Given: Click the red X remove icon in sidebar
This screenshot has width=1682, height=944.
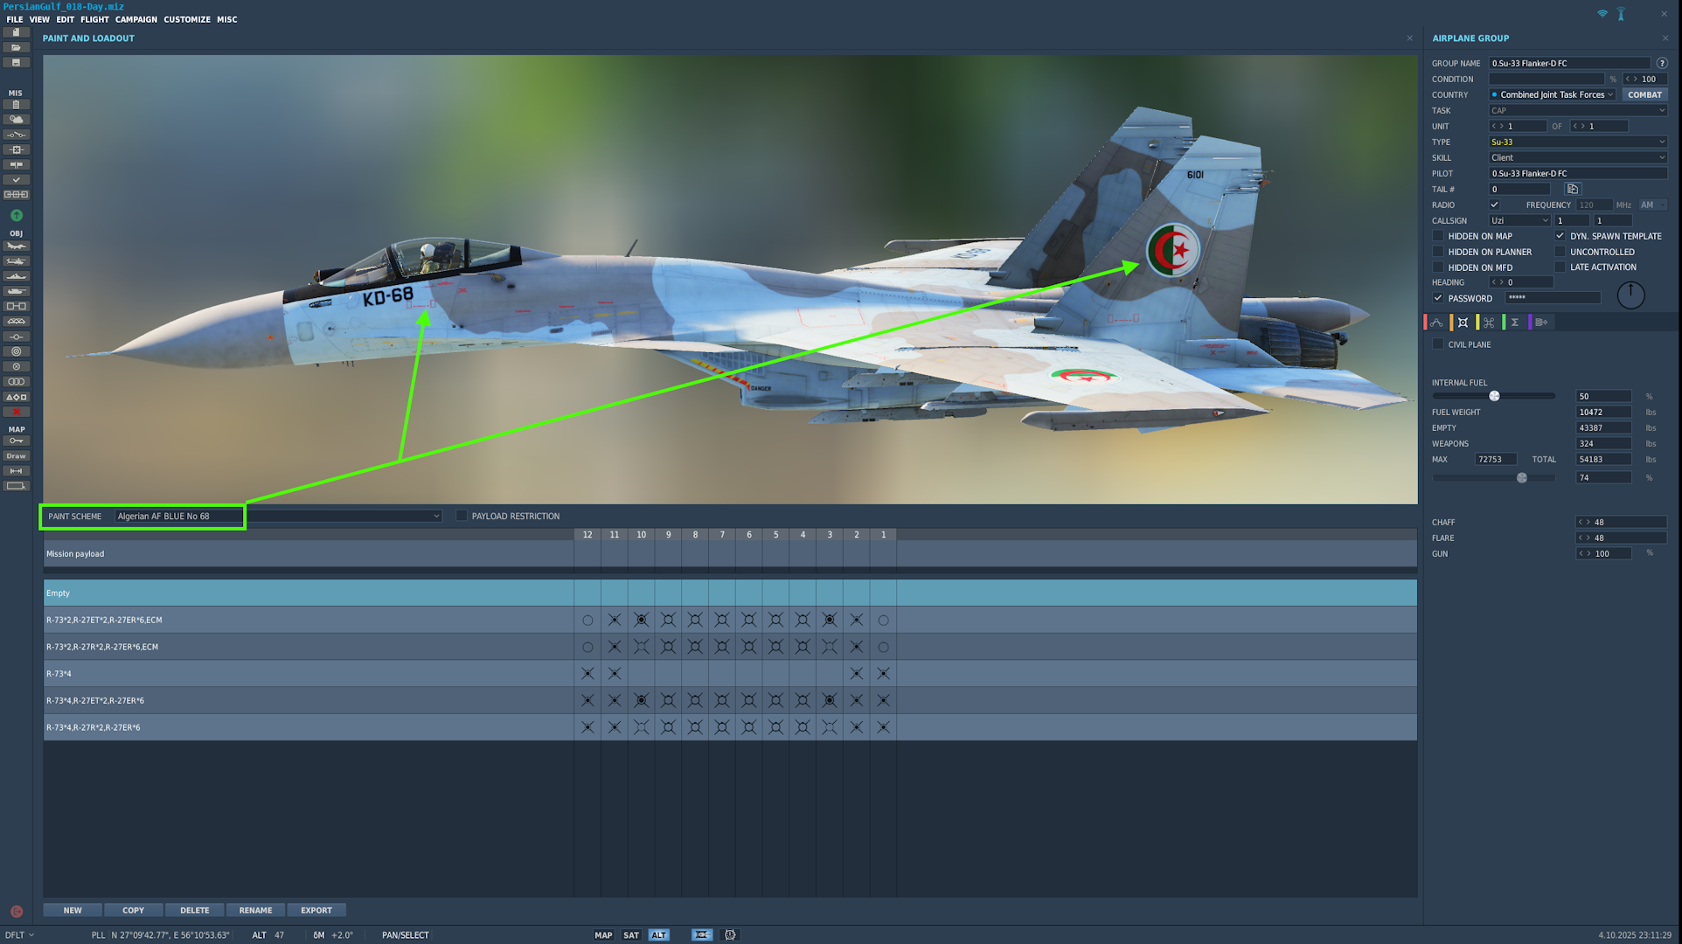Looking at the screenshot, I should pyautogui.click(x=16, y=412).
